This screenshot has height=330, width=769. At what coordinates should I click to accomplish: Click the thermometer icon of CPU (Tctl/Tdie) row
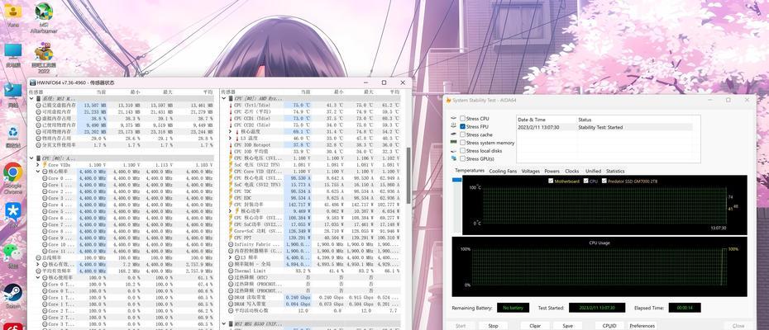[231, 106]
